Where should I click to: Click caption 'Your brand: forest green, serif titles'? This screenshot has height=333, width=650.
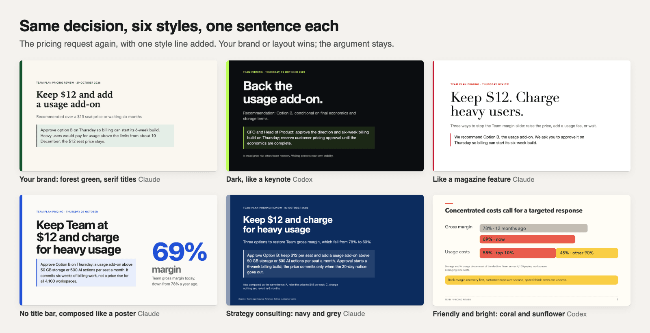(x=78, y=179)
